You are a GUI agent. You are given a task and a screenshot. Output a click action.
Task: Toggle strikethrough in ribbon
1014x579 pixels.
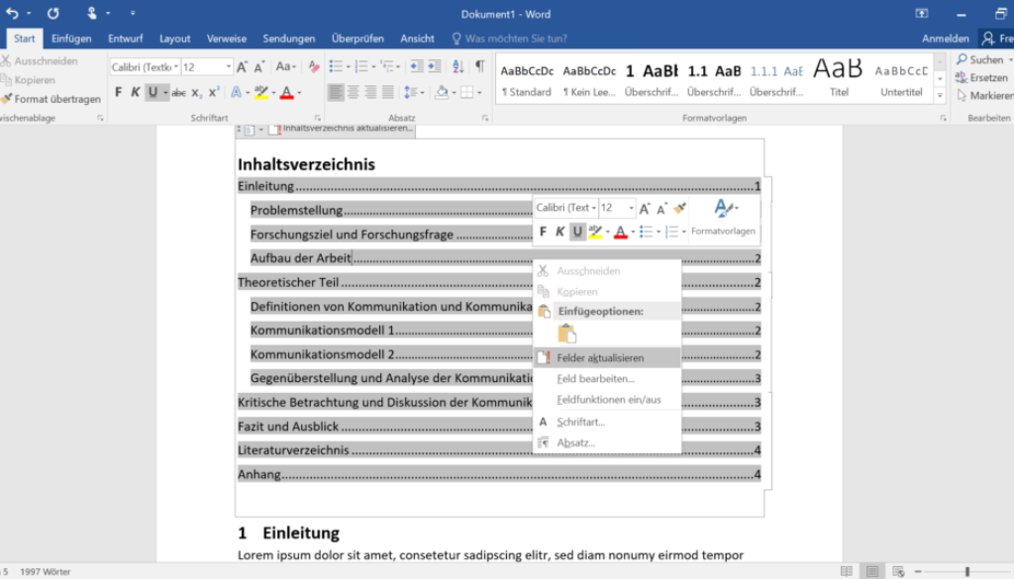click(x=178, y=93)
